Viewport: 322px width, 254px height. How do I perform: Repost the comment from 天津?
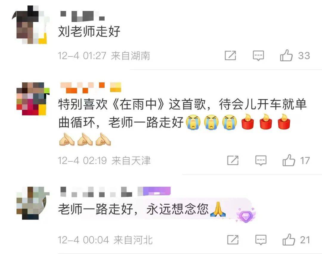(x=233, y=160)
